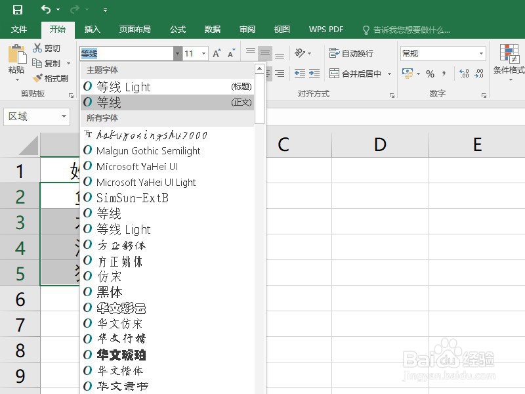Open the 常规 number format dropdown

pos(481,54)
